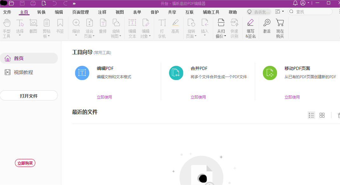Switch recent files to grid view
The height and width of the screenshot is (185, 340).
(322, 115)
